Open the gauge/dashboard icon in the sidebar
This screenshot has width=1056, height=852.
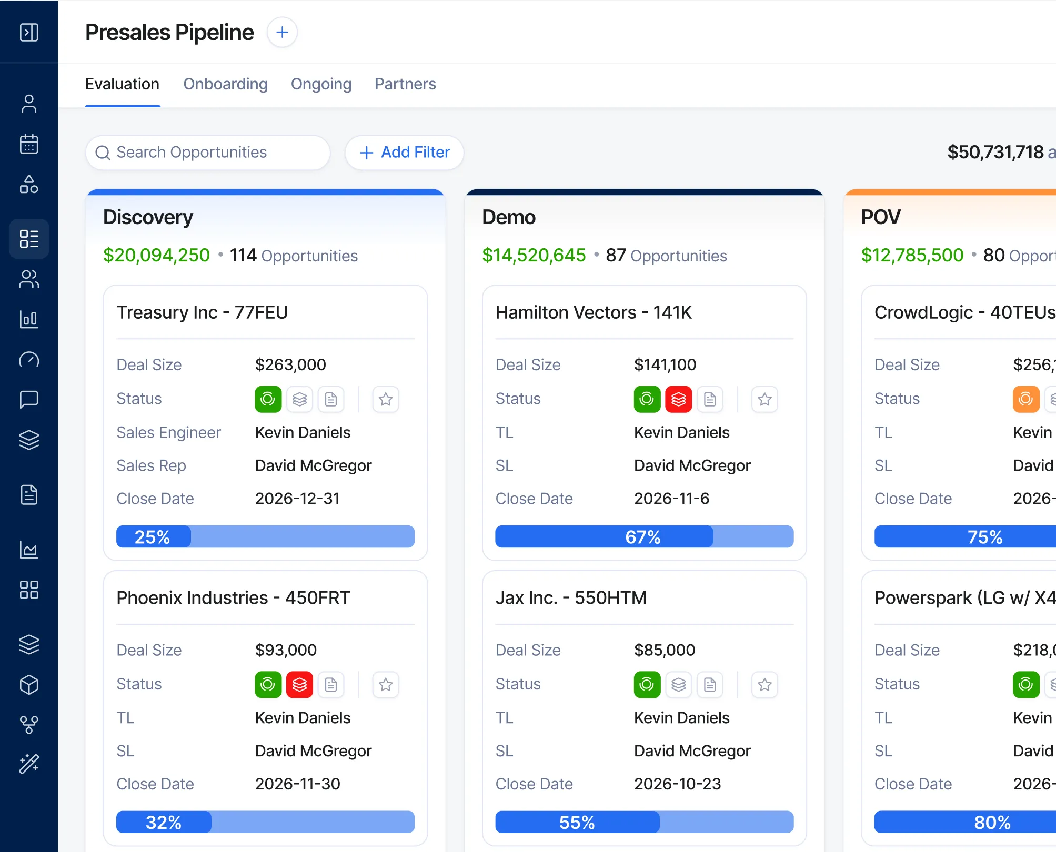click(x=29, y=360)
